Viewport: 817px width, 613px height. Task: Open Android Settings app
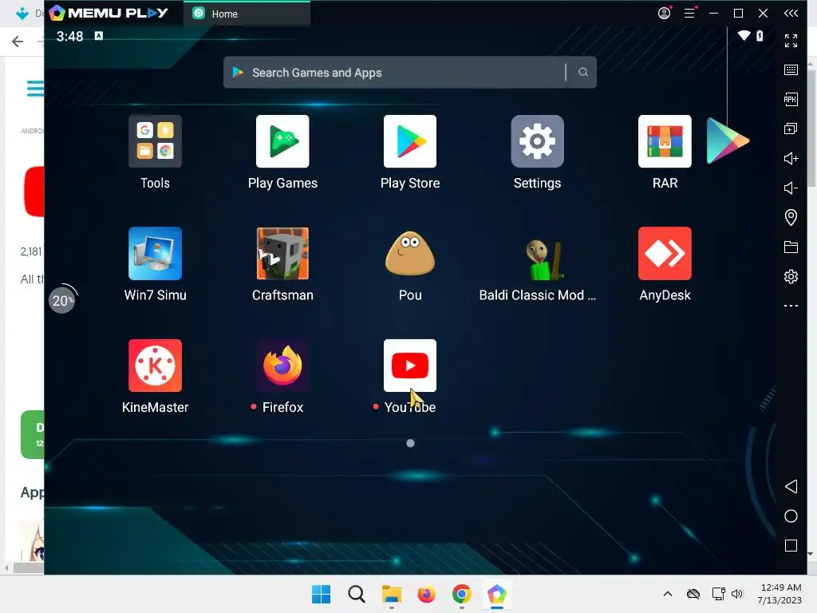point(537,141)
